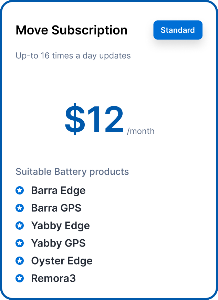Click the Suitable Battery products heading

(72, 171)
